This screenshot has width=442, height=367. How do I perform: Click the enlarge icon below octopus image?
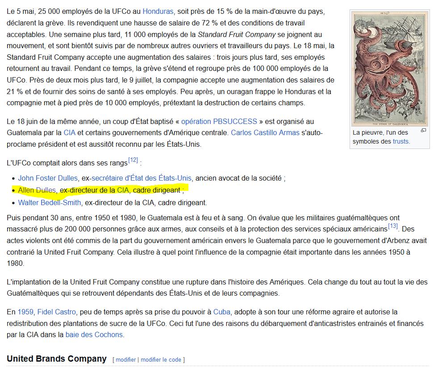point(423,130)
